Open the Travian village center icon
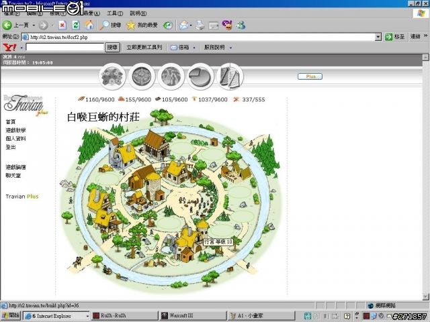Screen dimensions: 430x322 click(x=142, y=76)
